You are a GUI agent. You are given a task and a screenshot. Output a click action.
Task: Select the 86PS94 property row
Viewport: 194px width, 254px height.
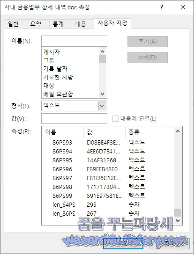108,152
